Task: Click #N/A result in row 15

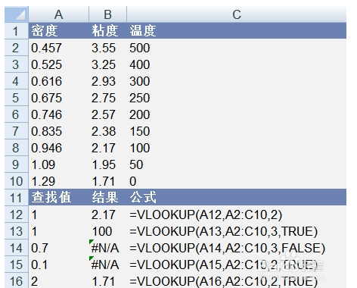Action: (107, 265)
